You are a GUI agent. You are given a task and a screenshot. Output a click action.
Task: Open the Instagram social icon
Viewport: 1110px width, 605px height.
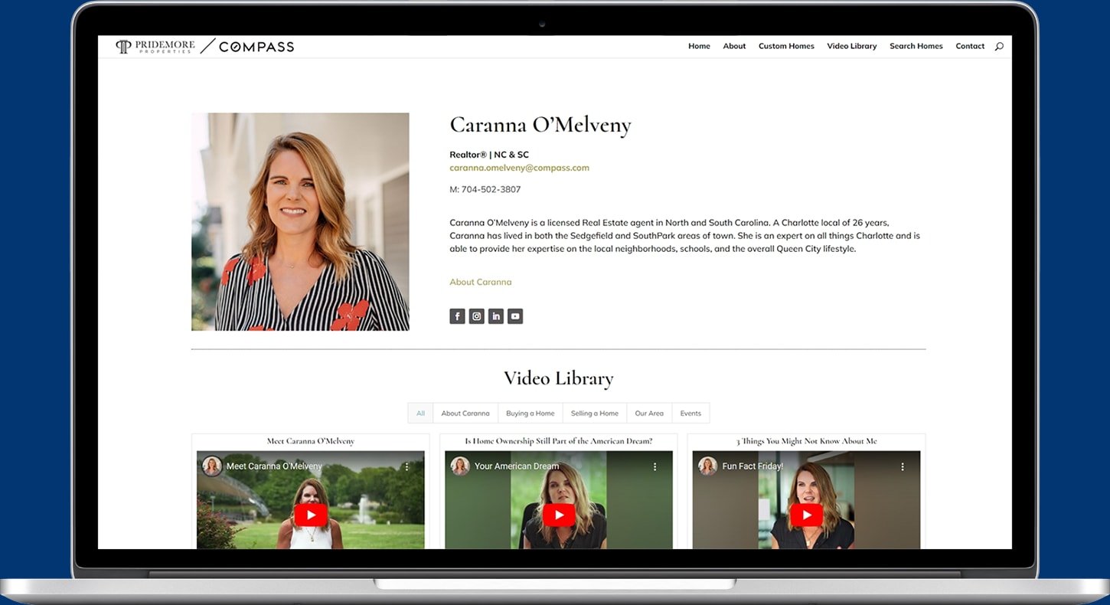(x=476, y=316)
